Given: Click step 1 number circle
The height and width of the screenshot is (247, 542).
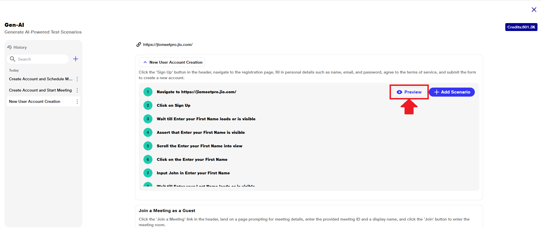Looking at the screenshot, I should click(x=148, y=92).
